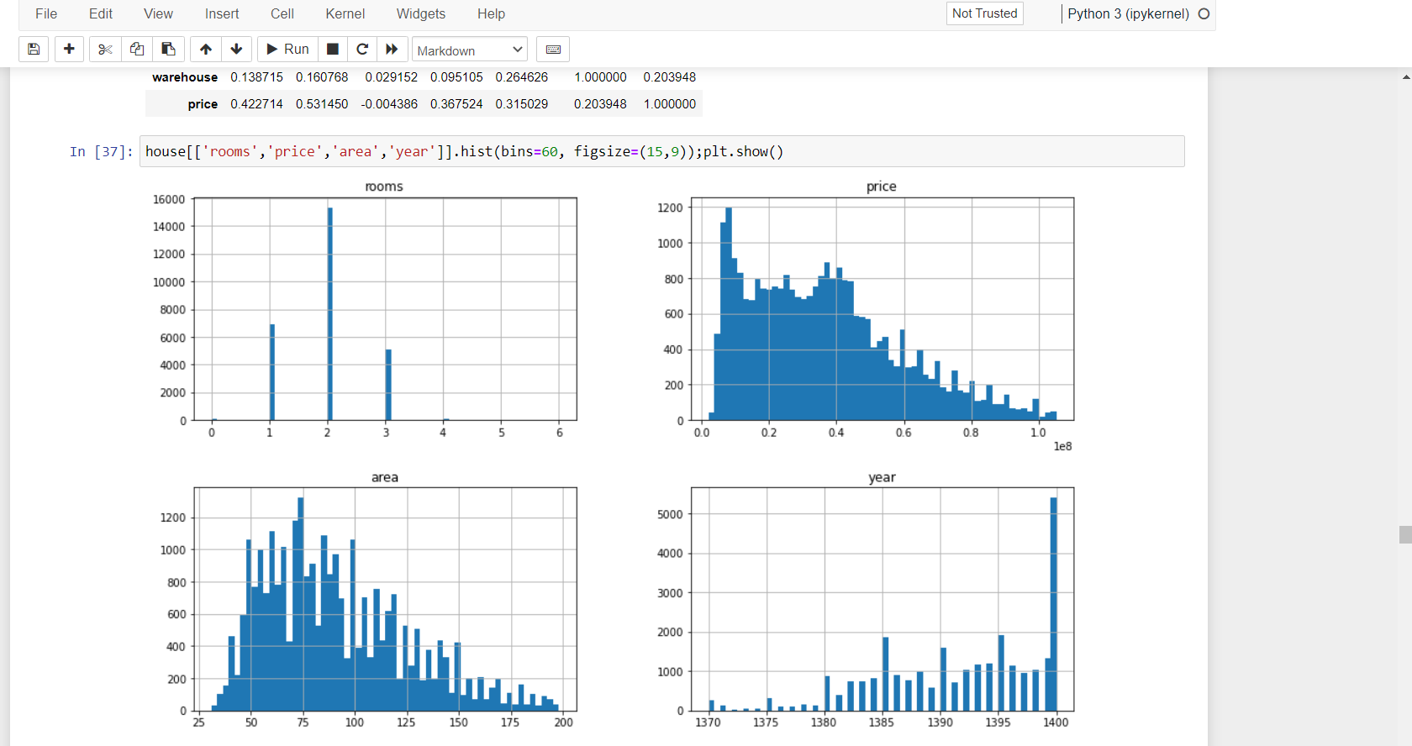The width and height of the screenshot is (1412, 746).
Task: Click the In [37] prompt
Action: click(x=101, y=151)
